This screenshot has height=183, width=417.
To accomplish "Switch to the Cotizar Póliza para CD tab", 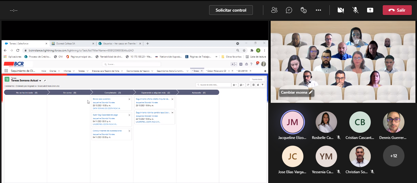I will tap(216, 71).
